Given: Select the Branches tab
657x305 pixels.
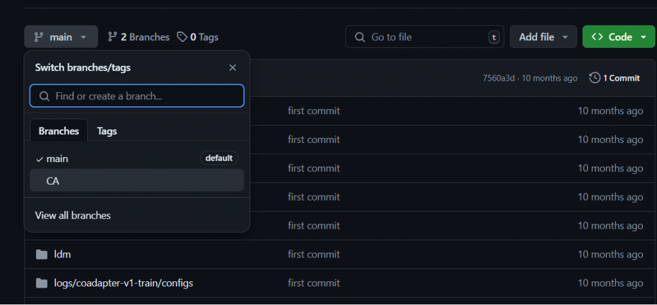Looking at the screenshot, I should (58, 131).
